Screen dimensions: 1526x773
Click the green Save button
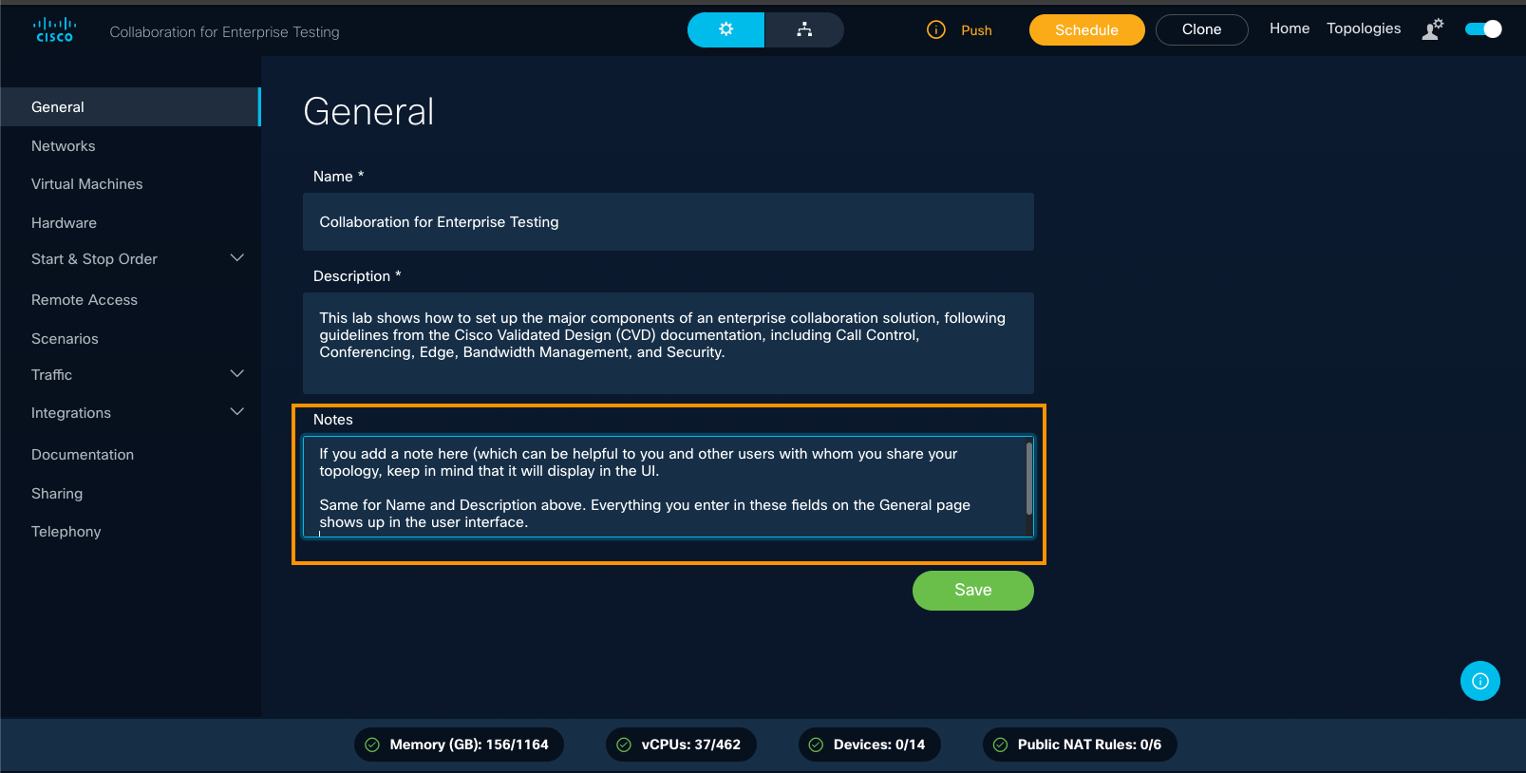tap(972, 591)
